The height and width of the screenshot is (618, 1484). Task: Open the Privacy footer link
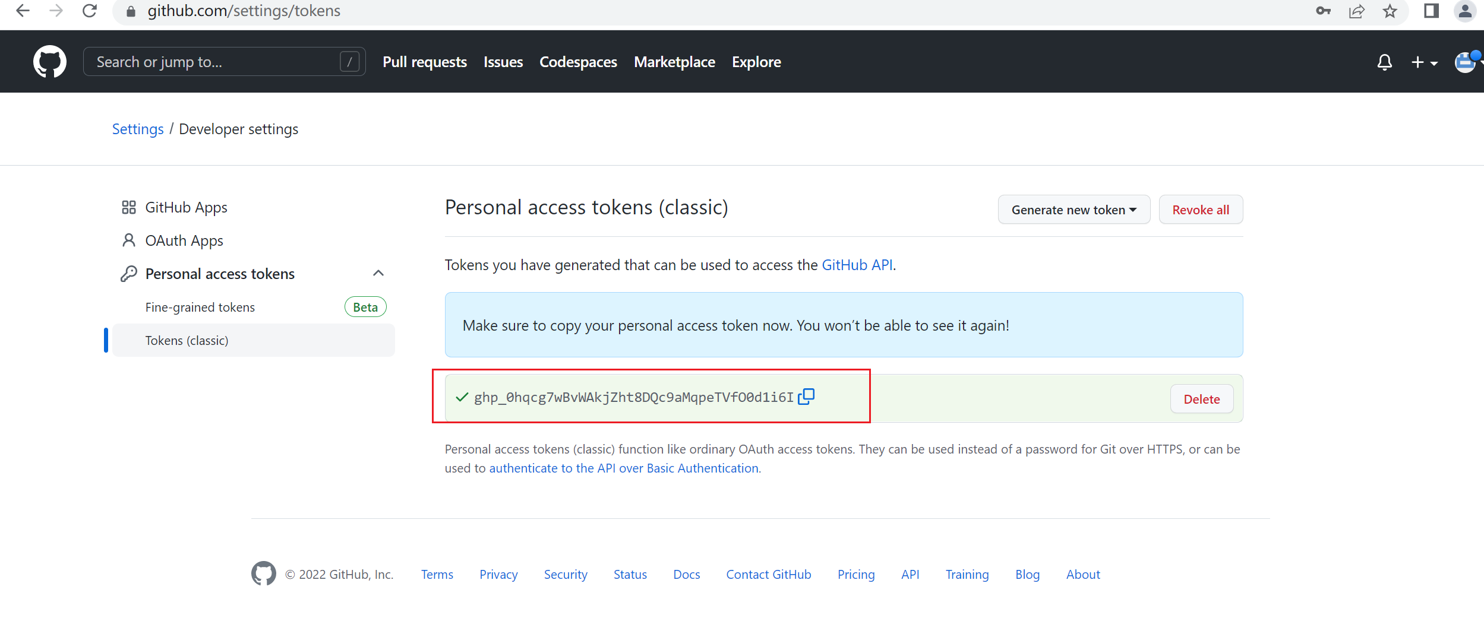point(498,574)
